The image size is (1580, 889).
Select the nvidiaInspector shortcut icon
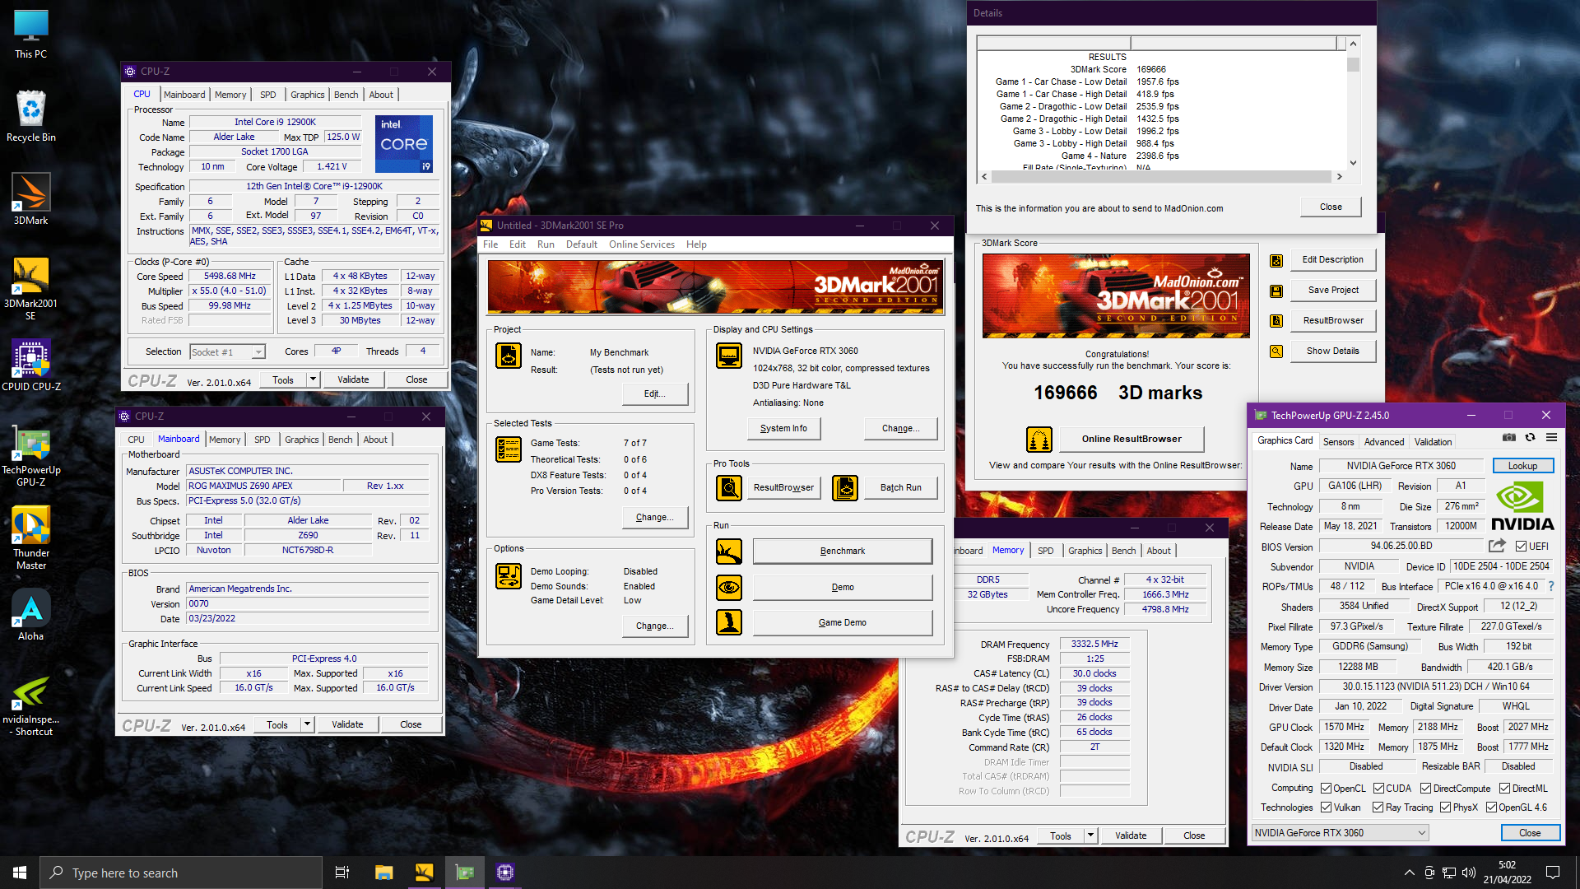click(x=31, y=705)
